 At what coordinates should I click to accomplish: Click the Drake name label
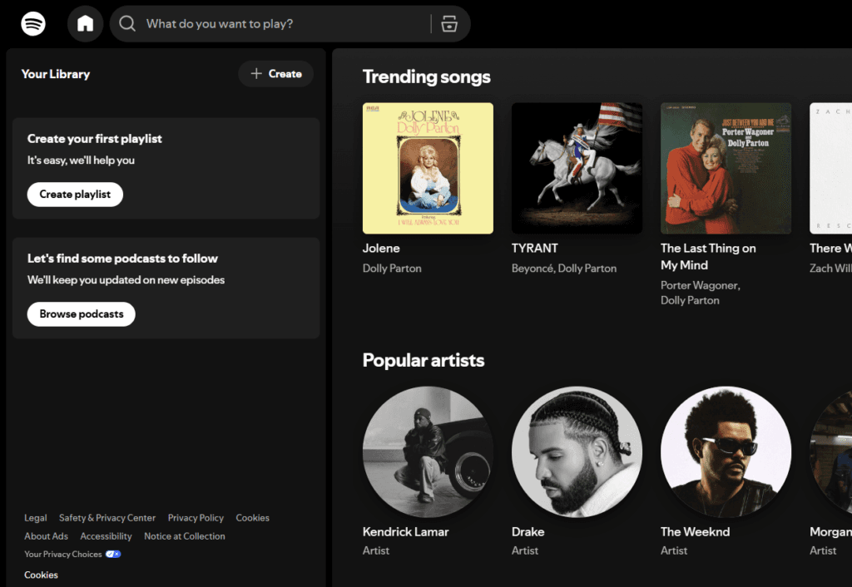pos(528,531)
